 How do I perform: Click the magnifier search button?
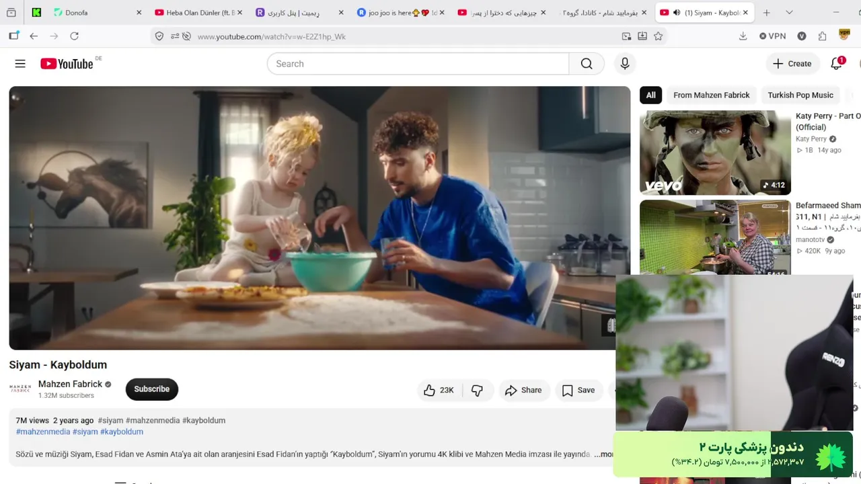pyautogui.click(x=587, y=64)
